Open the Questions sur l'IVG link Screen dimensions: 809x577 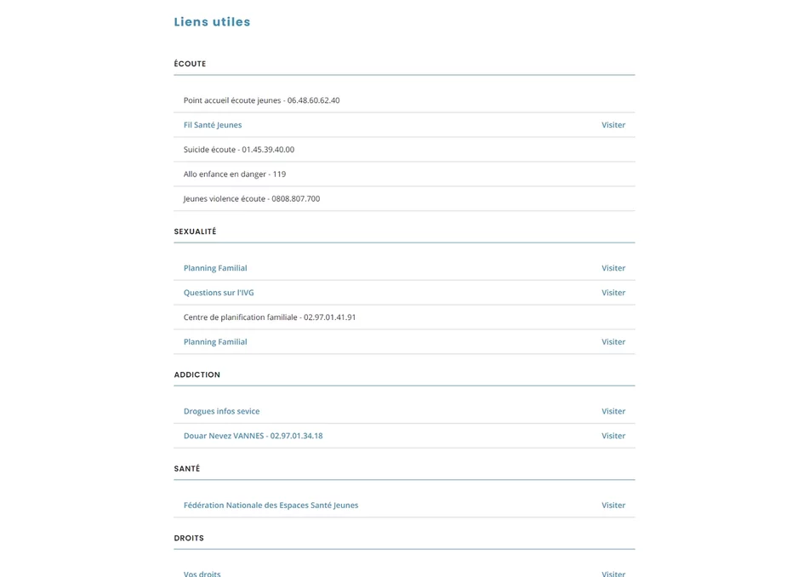[219, 293]
